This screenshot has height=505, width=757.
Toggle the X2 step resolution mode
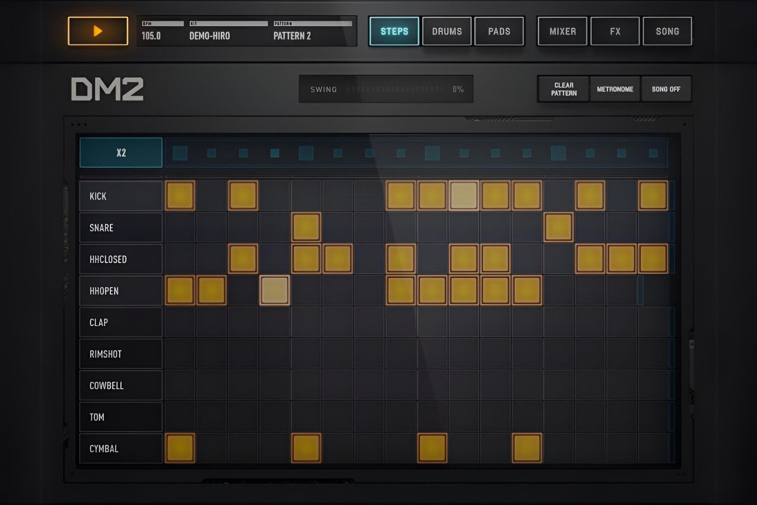120,152
